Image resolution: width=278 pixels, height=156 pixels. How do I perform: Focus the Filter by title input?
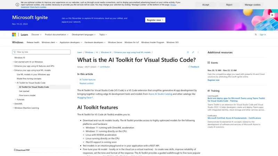pos(41,52)
